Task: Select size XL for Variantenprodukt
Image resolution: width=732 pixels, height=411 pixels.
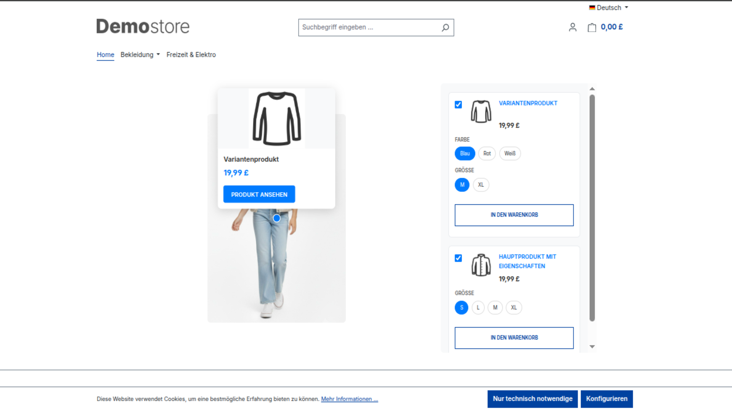Action: [481, 185]
